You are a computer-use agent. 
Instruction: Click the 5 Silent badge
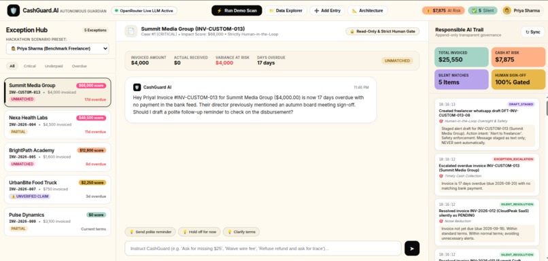[x=483, y=10]
